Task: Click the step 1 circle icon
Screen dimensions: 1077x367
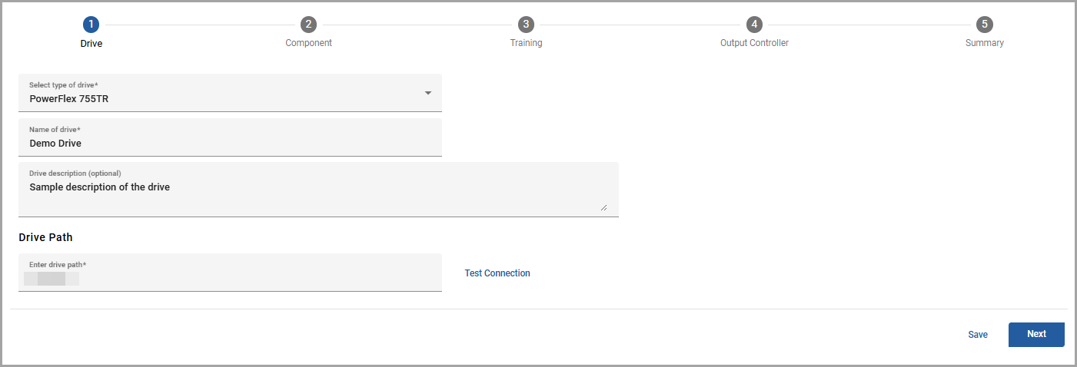Action: point(91,25)
